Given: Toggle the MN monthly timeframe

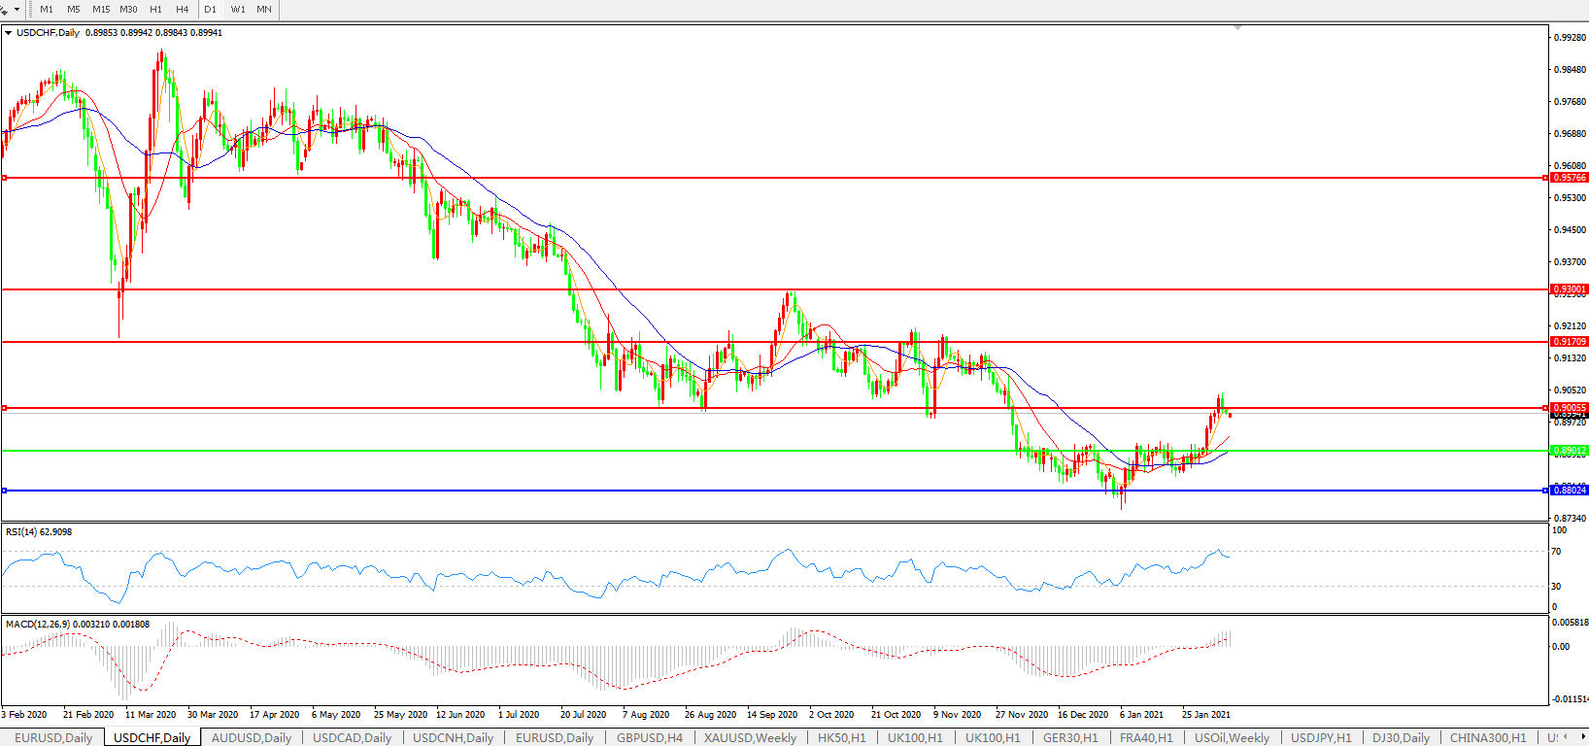Looking at the screenshot, I should (x=264, y=10).
